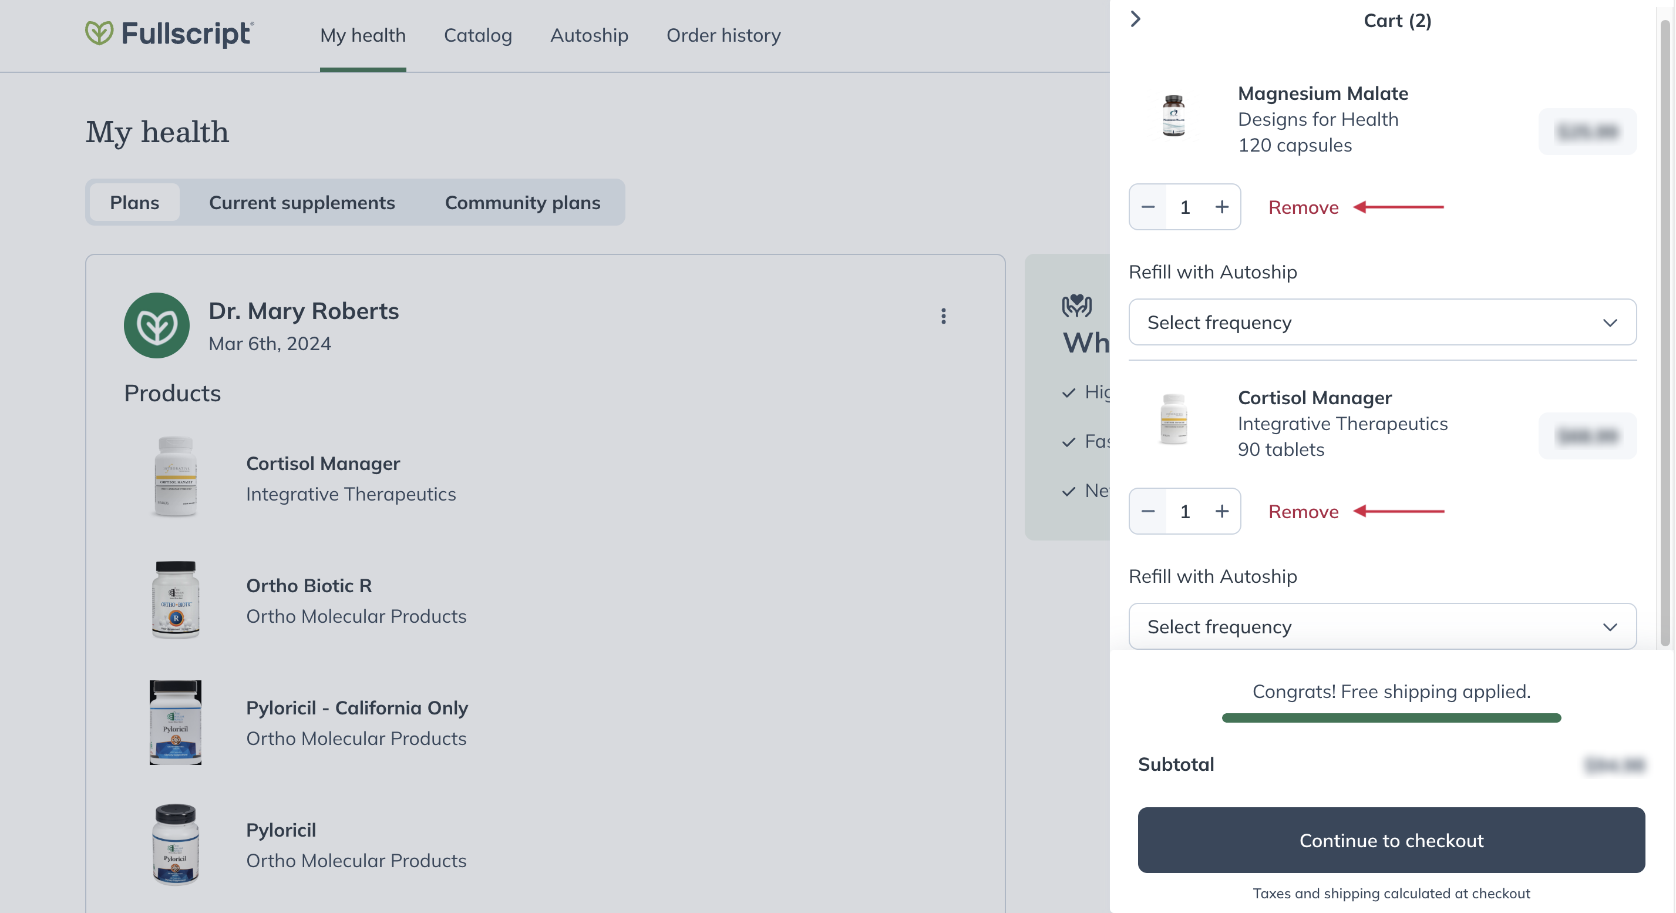The image size is (1676, 913).
Task: Collapse the cart panel with chevron arrow
Action: pos(1135,19)
